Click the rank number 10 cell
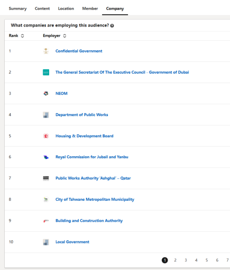Image resolution: width=230 pixels, height=270 pixels. pos(11,242)
